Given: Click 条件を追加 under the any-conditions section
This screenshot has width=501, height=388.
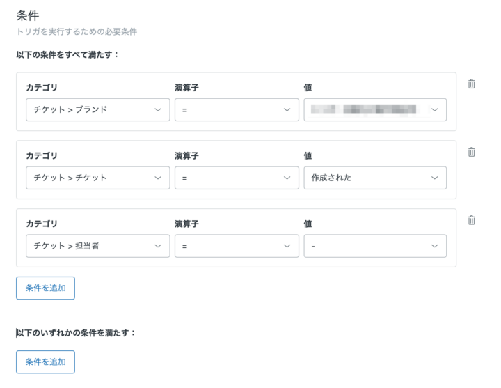Looking at the screenshot, I should [45, 362].
